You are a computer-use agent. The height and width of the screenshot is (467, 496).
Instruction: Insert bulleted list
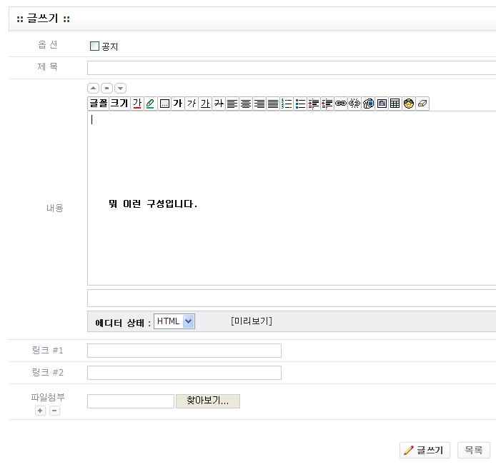coord(300,104)
